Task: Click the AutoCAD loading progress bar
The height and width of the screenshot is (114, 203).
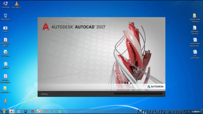Action: click(x=138, y=94)
